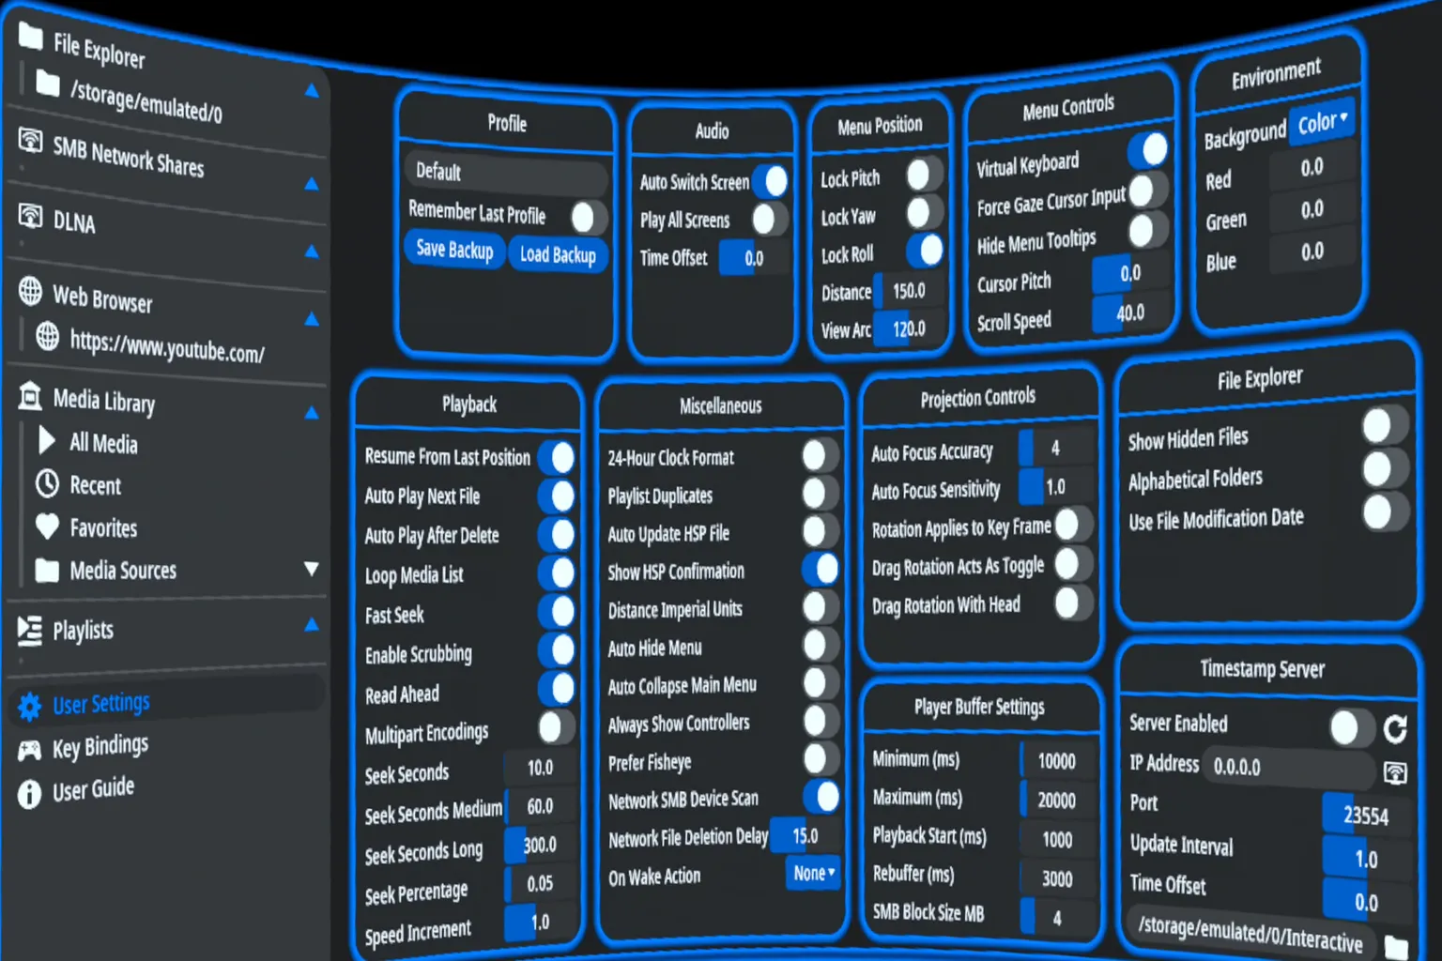Click the refresh icon beside Server Enabled
This screenshot has height=961, width=1442.
pos(1395,729)
